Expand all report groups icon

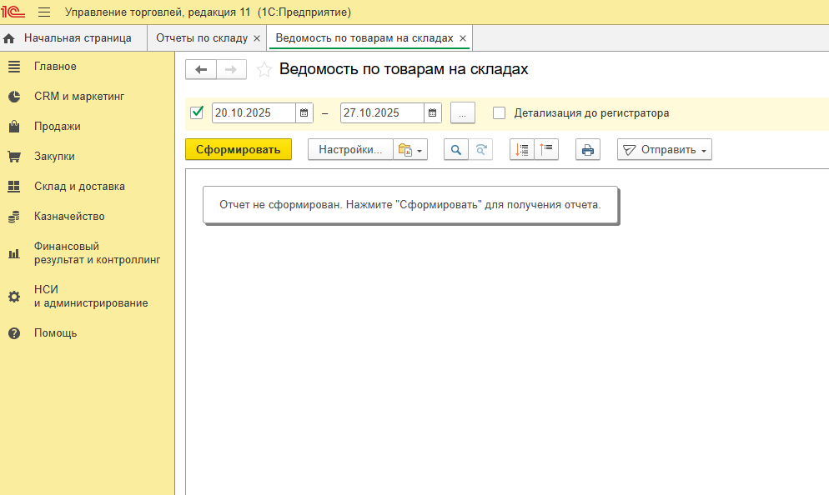click(522, 150)
